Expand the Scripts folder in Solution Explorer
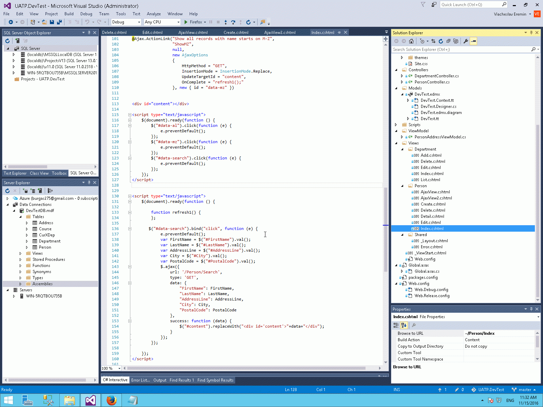Screen dimensions: 543x407 (x=396, y=125)
